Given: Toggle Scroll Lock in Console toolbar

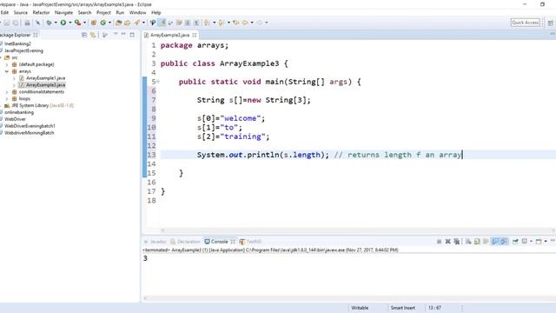Looking at the screenshot, I should [x=477, y=242].
